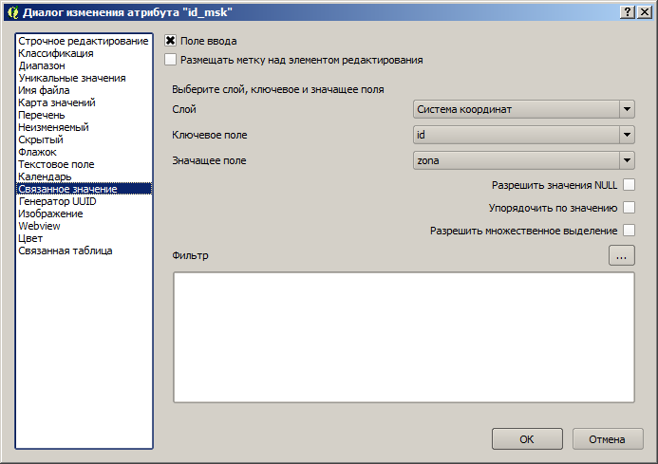Image resolution: width=658 pixels, height=464 pixels.
Task: Pick Уникальные значения from the list
Action: (71, 78)
